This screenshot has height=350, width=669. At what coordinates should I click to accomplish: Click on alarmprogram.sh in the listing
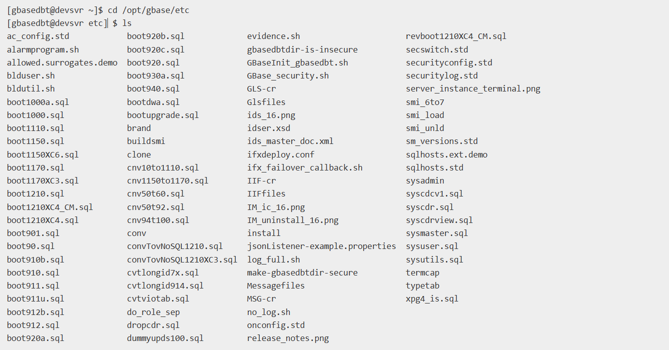pos(43,49)
